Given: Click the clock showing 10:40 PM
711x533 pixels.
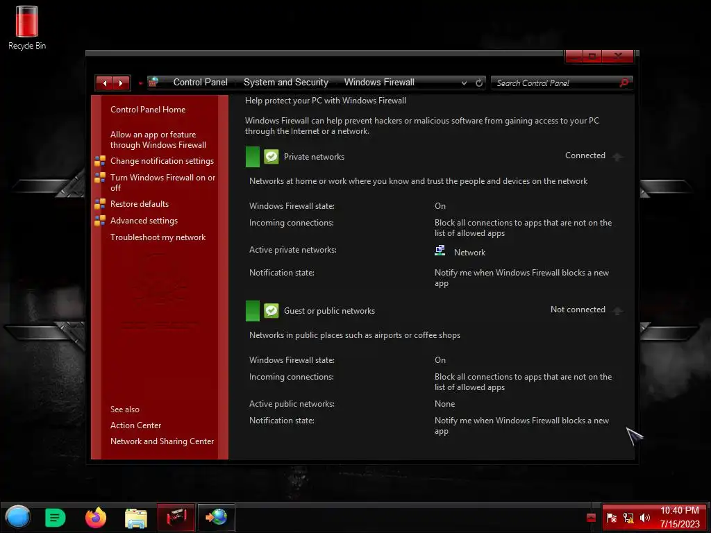Looking at the screenshot, I should [x=679, y=510].
